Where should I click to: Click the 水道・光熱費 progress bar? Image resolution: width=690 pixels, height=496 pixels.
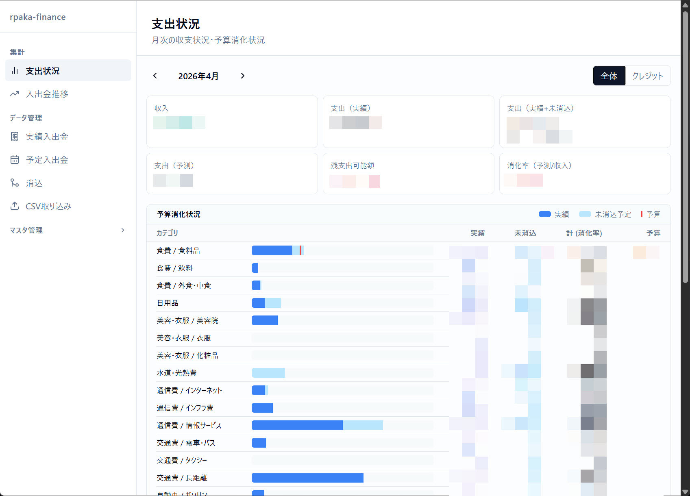pos(342,373)
